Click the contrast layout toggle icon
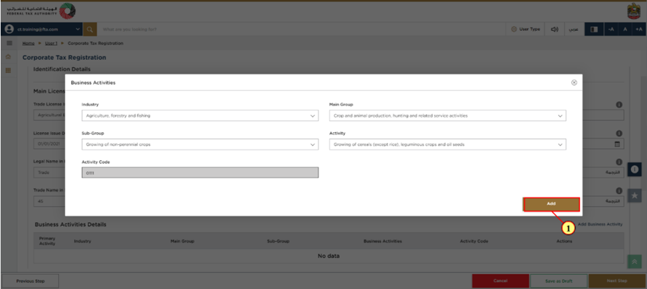 (x=594, y=29)
